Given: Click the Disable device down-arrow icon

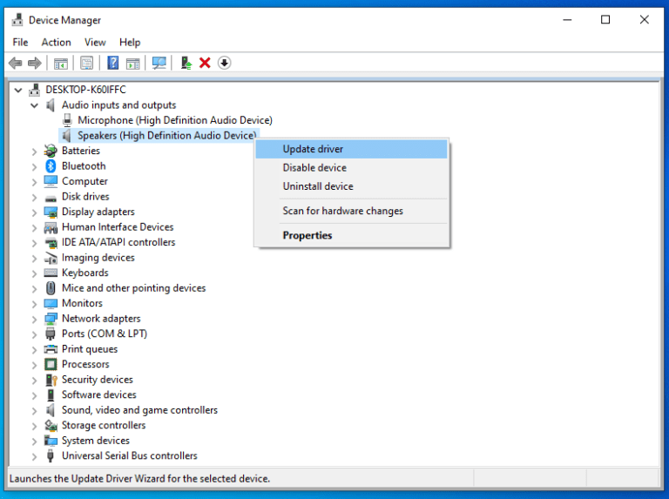Looking at the screenshot, I should 225,63.
